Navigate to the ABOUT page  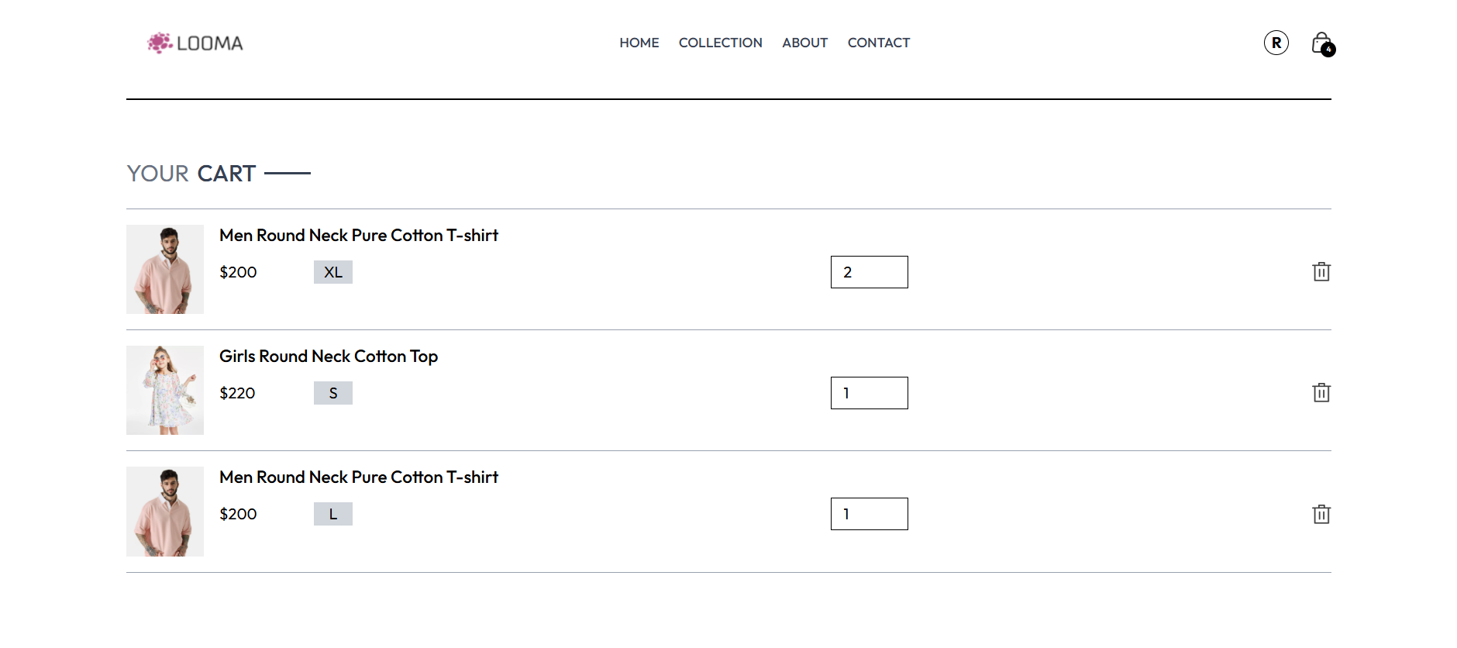click(x=805, y=43)
